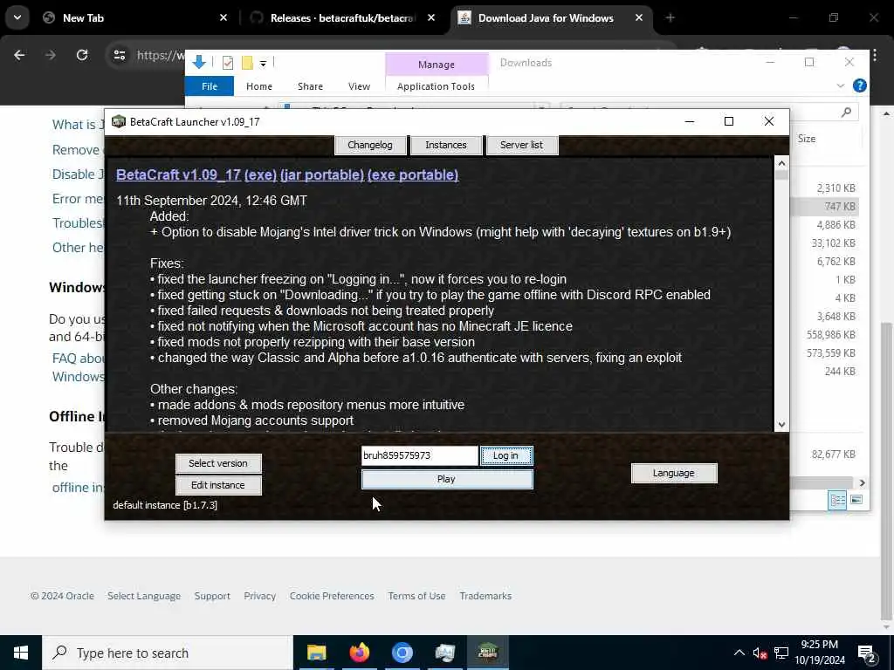Image resolution: width=894 pixels, height=670 pixels.
Task: Open the Home ribbon tab in Explorer
Action: [x=258, y=86]
